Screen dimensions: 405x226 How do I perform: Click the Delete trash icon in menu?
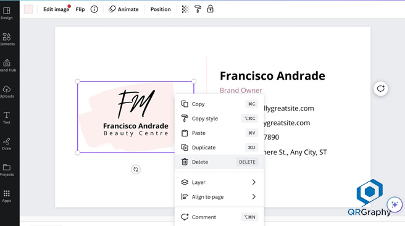tap(185, 162)
